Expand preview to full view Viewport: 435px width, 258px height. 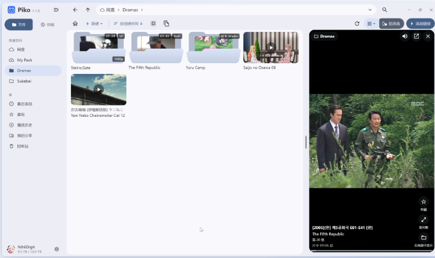coord(423,220)
